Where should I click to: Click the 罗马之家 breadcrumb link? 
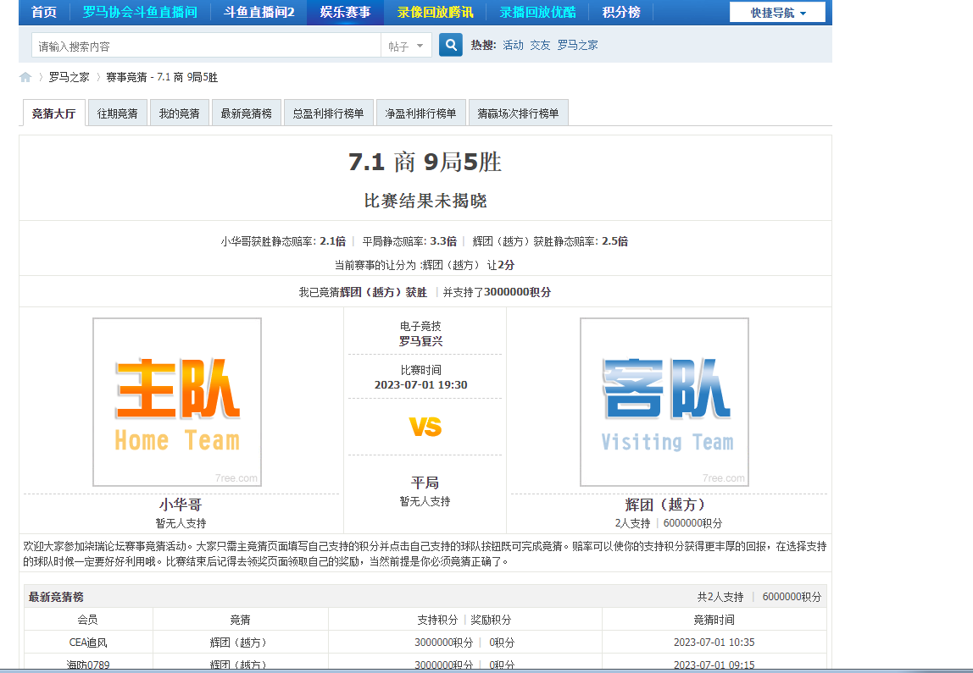(69, 77)
